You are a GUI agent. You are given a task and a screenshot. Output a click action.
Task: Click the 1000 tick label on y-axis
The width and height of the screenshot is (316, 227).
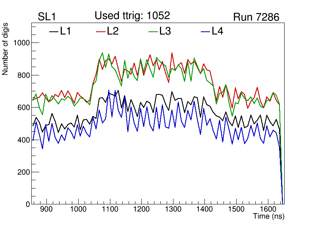coord(21,43)
